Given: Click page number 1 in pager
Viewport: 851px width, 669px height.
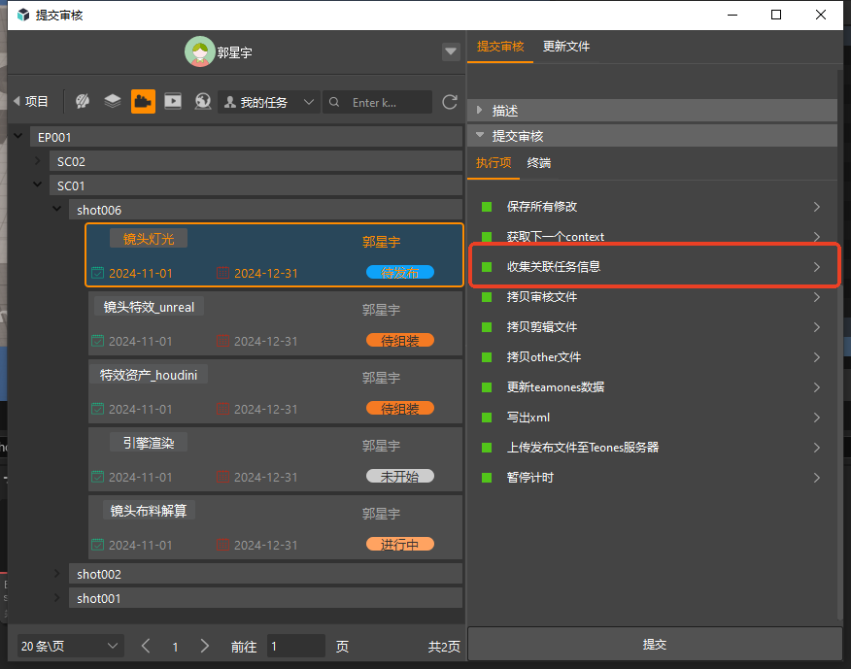Looking at the screenshot, I should tap(175, 647).
